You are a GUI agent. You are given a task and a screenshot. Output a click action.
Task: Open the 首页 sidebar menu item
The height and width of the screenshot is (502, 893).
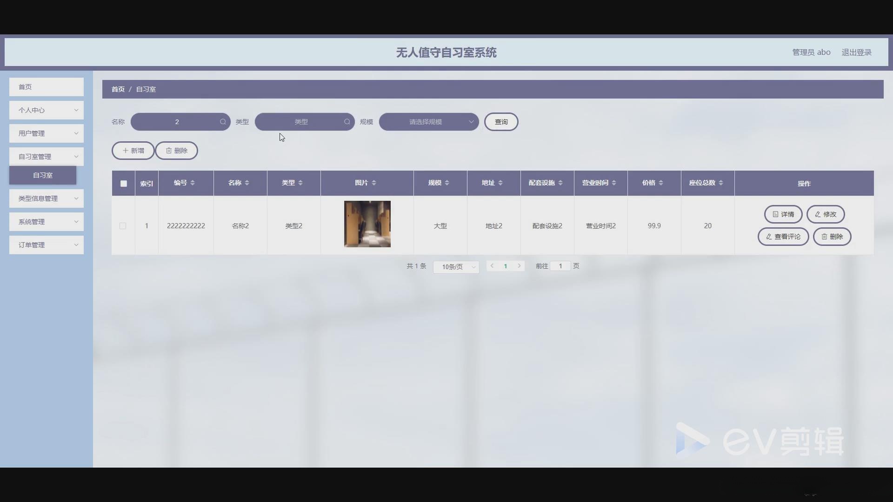[47, 87]
